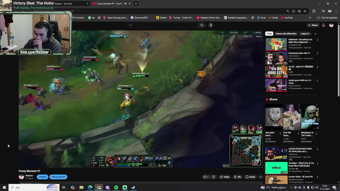Dislike the video with thumbs-down icon
340x191 pixels.
(x=214, y=177)
